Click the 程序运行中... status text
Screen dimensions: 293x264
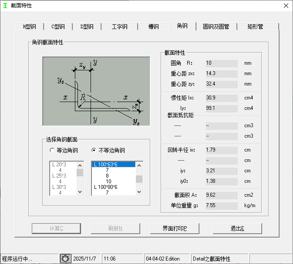(17, 259)
